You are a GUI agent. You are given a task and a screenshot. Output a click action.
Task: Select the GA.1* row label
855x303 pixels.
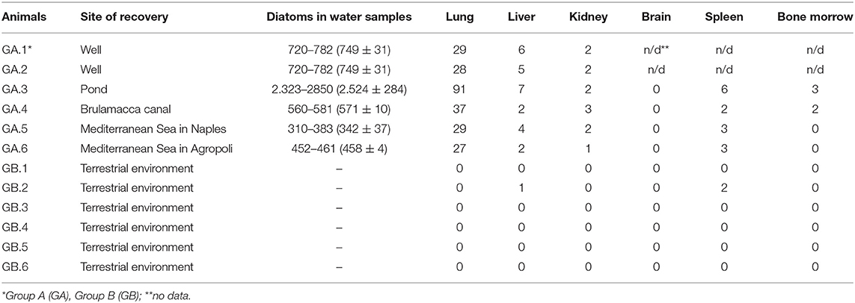(18, 50)
